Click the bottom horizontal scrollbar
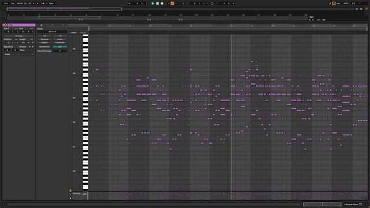 (153, 204)
